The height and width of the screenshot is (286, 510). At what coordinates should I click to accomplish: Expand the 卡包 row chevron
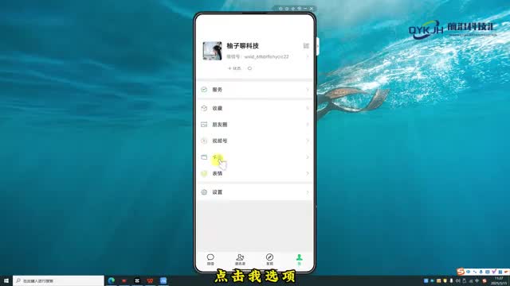[x=308, y=157]
